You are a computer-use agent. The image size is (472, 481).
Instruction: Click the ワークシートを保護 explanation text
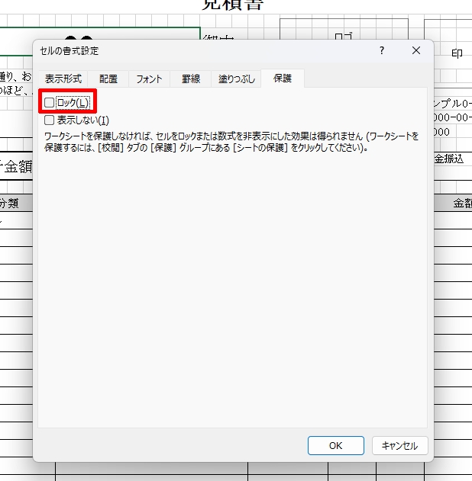[x=231, y=142]
